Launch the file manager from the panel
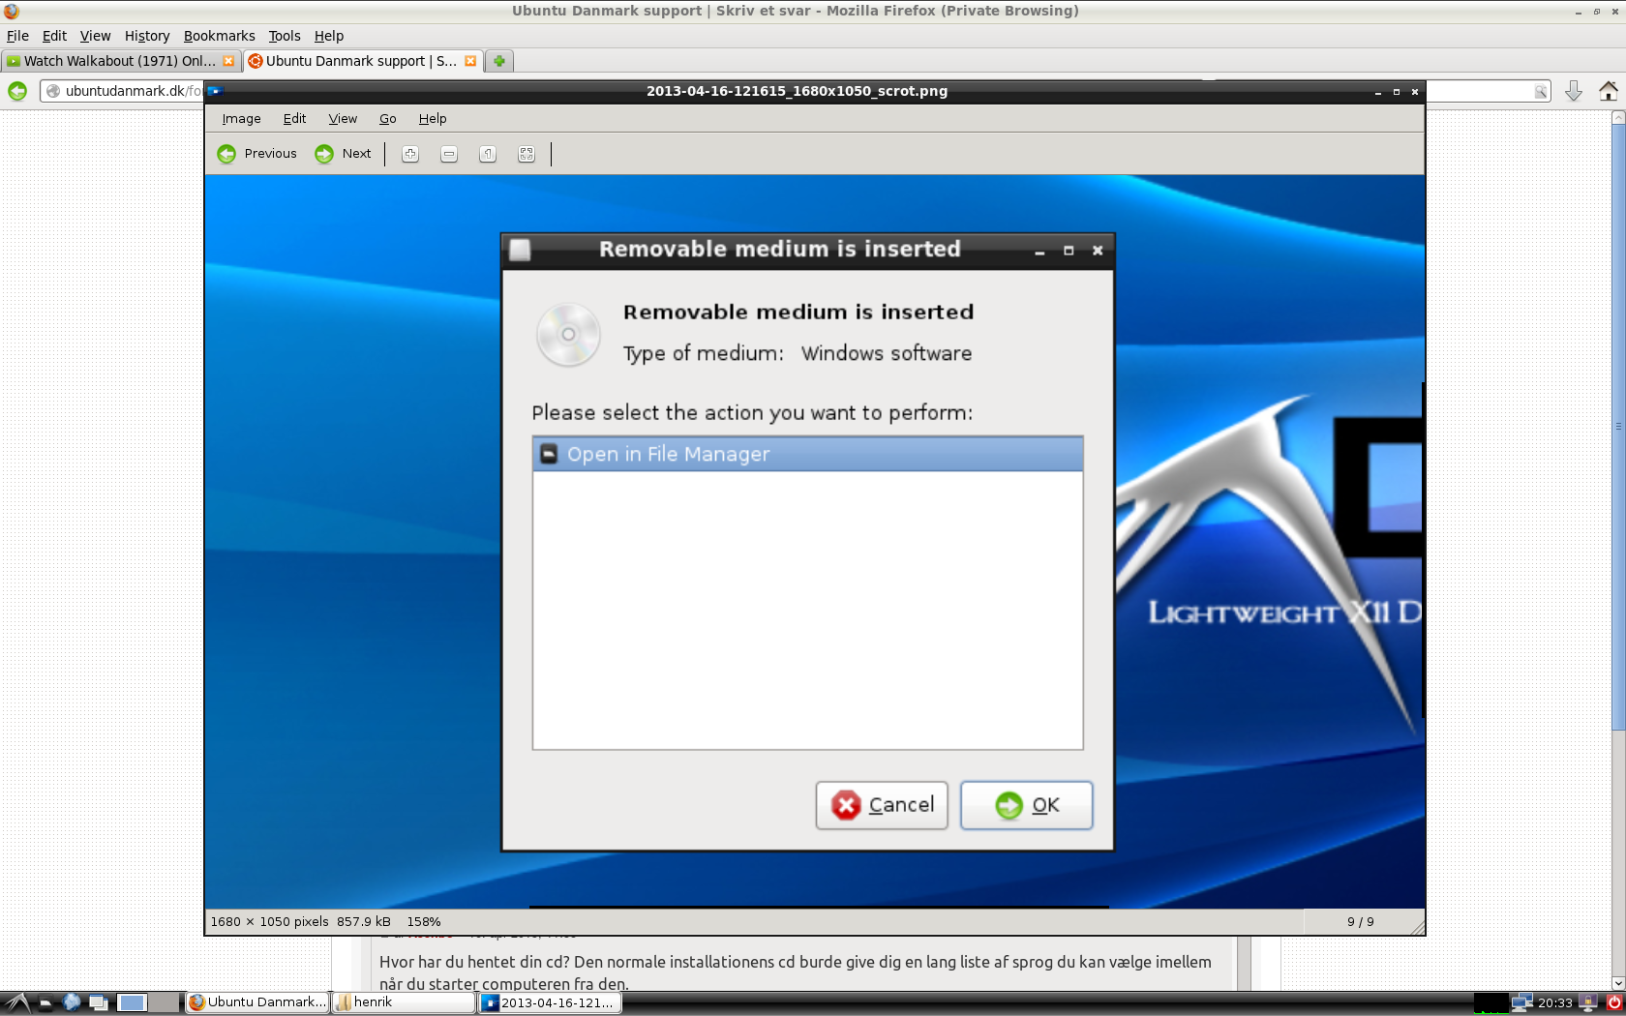 45,1003
